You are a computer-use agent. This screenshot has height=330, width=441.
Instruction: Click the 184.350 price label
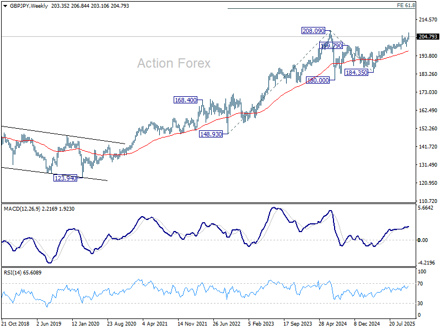point(356,72)
